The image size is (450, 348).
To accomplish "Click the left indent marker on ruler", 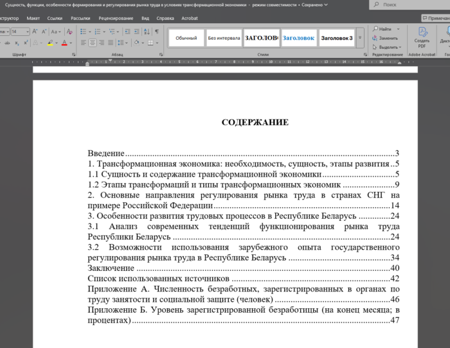I will [87, 64].
